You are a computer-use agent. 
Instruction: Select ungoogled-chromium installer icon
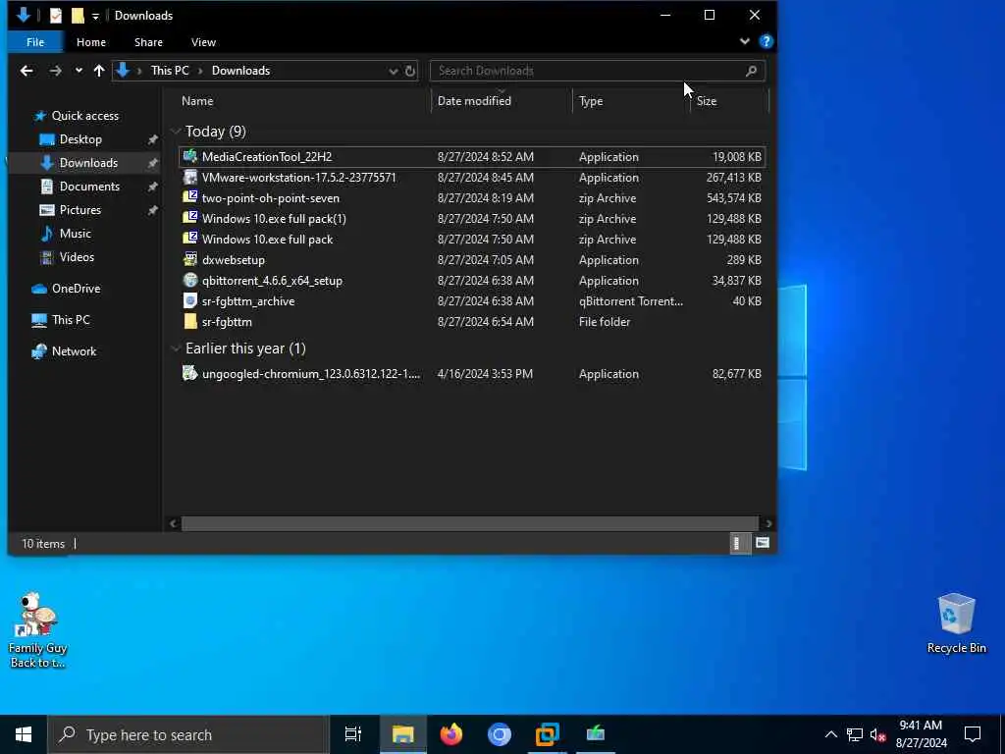189,373
